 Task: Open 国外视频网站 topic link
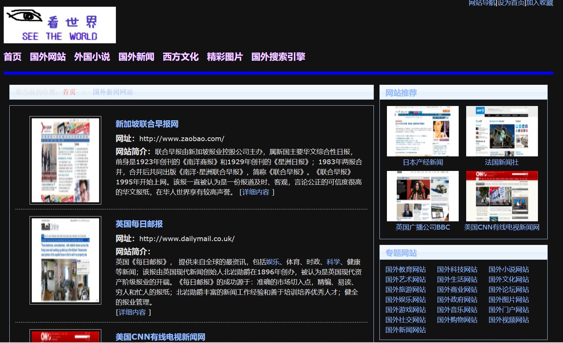click(509, 320)
